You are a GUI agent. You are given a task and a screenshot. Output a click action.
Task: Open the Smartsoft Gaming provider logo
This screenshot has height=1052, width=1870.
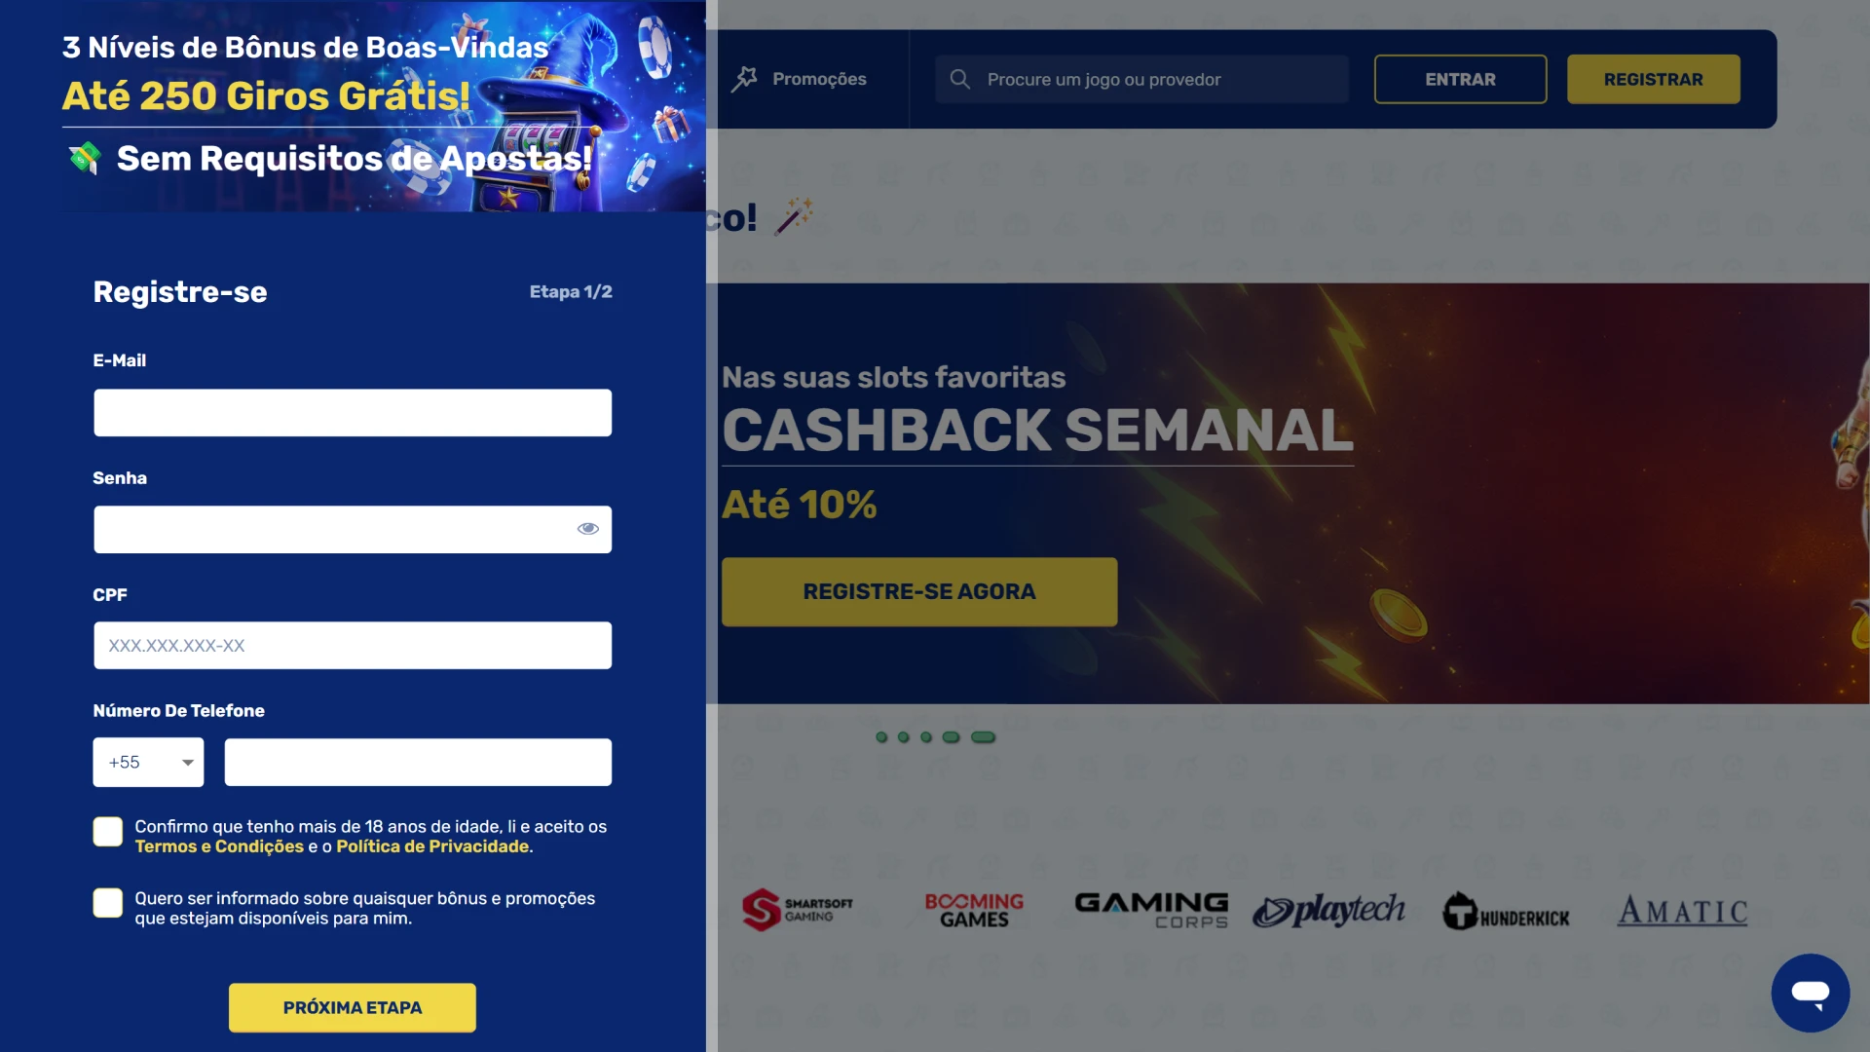point(797,910)
